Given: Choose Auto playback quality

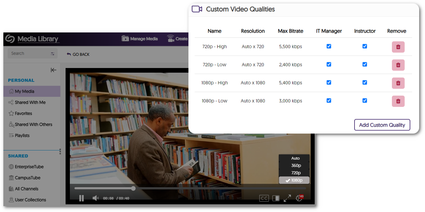Looking at the screenshot, I should click(x=295, y=158).
